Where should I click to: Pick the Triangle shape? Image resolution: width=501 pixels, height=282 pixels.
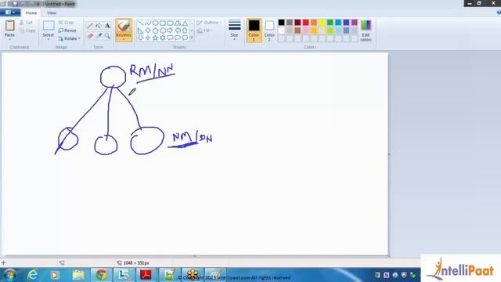pyautogui.click(x=185, y=23)
